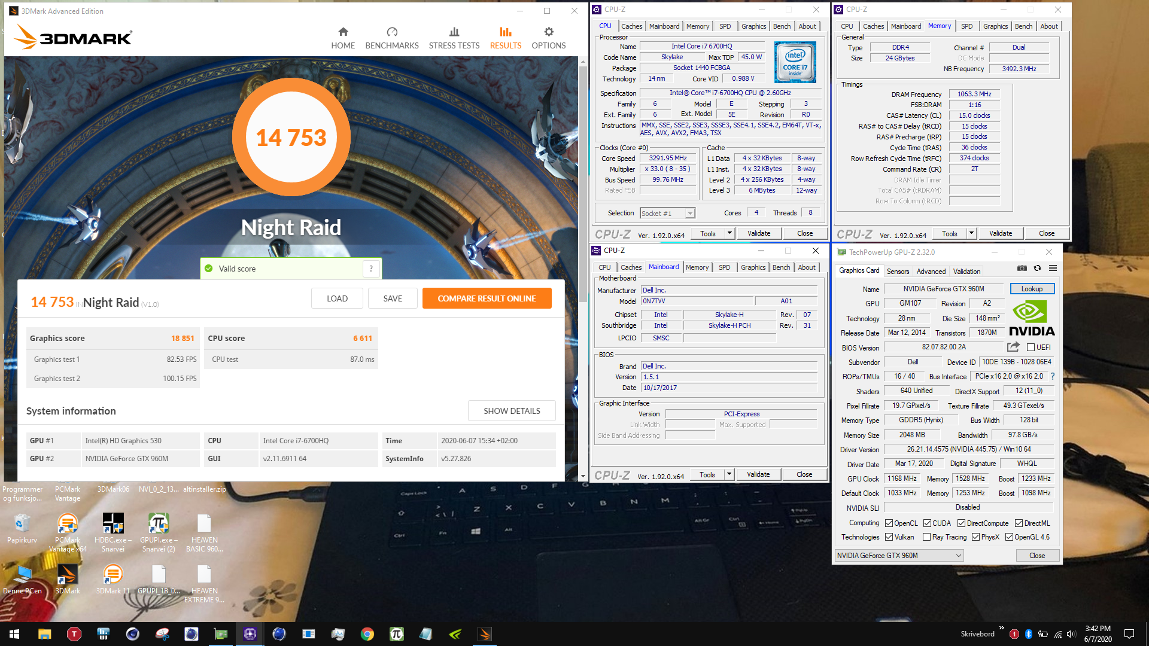Click the BIOS export arrow in GPU-Z
Image resolution: width=1149 pixels, height=646 pixels.
[x=1013, y=347]
